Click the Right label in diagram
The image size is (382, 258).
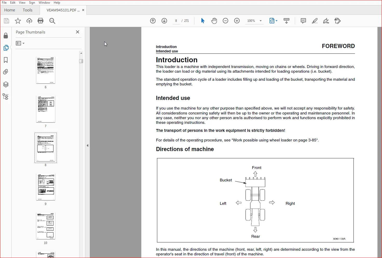click(290, 203)
